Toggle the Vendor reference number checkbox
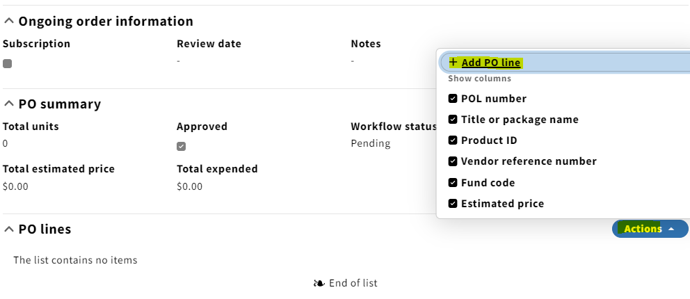The height and width of the screenshot is (299, 690). 453,161
